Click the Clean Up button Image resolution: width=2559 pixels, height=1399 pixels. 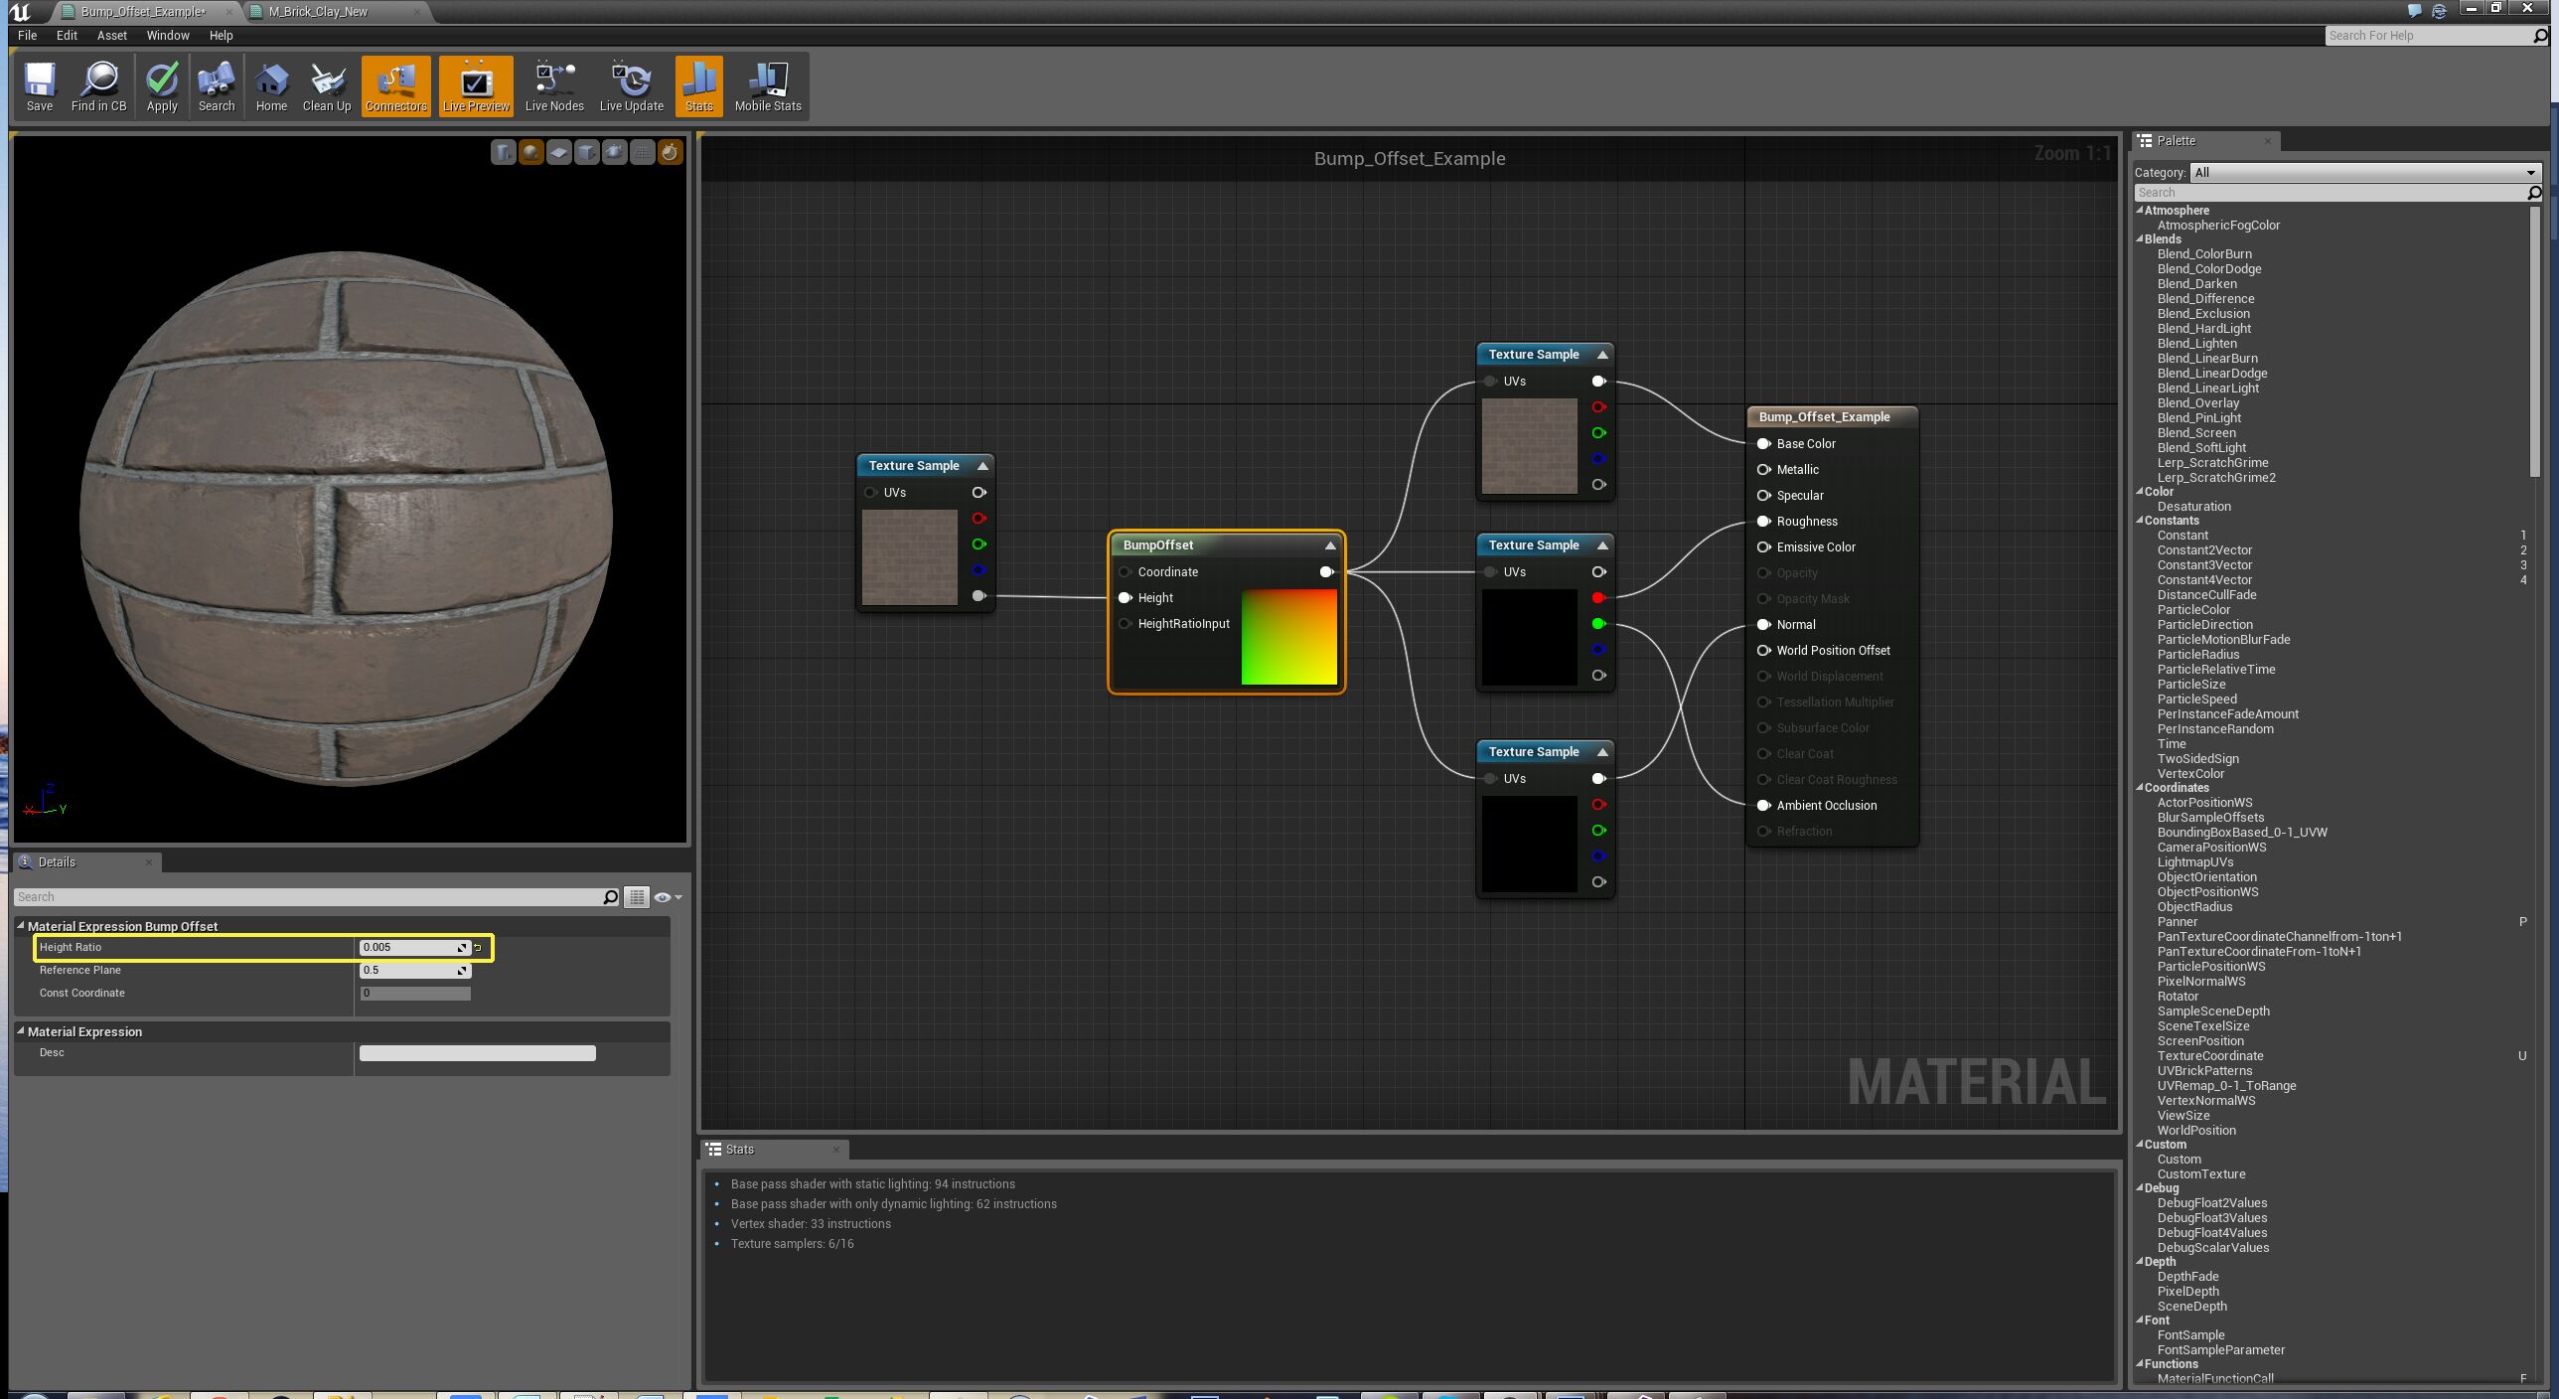(327, 85)
